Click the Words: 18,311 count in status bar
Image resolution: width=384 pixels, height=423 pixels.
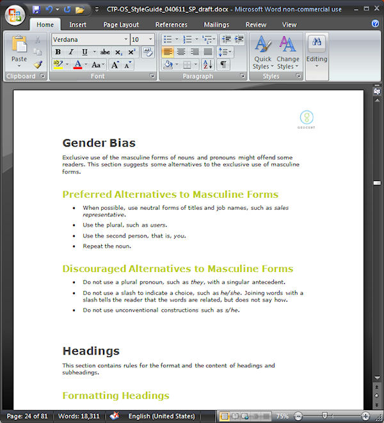click(x=79, y=416)
